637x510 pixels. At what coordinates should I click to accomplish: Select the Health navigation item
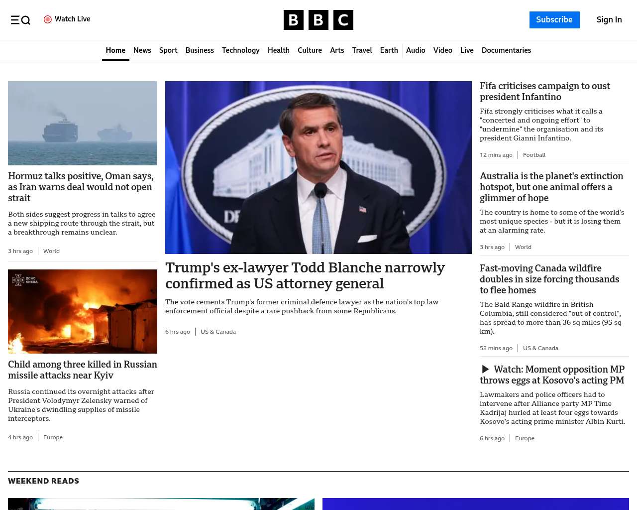pyautogui.click(x=279, y=50)
